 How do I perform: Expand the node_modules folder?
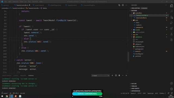click(x=140, y=32)
